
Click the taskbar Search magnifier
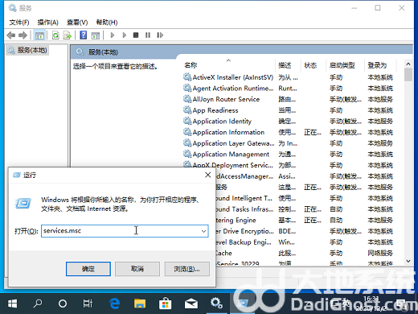coord(38,304)
